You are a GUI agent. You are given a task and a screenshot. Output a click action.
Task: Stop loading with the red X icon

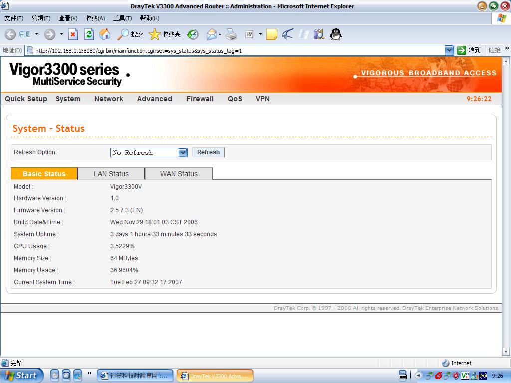73,34
